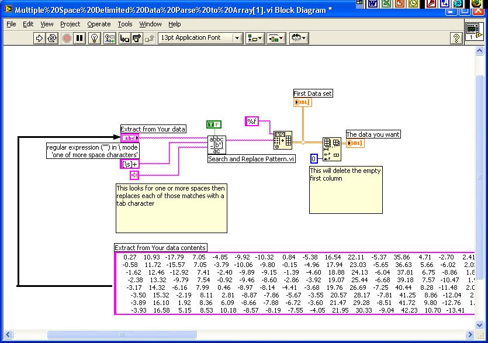This screenshot has height=343, width=488.
Task: Click the Step Into button
Action: 124,38
